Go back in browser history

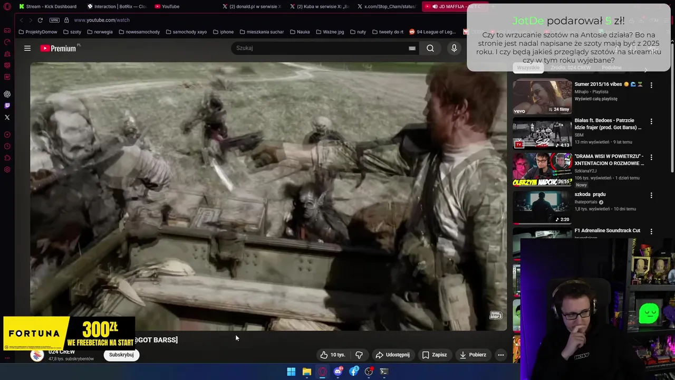(21, 20)
